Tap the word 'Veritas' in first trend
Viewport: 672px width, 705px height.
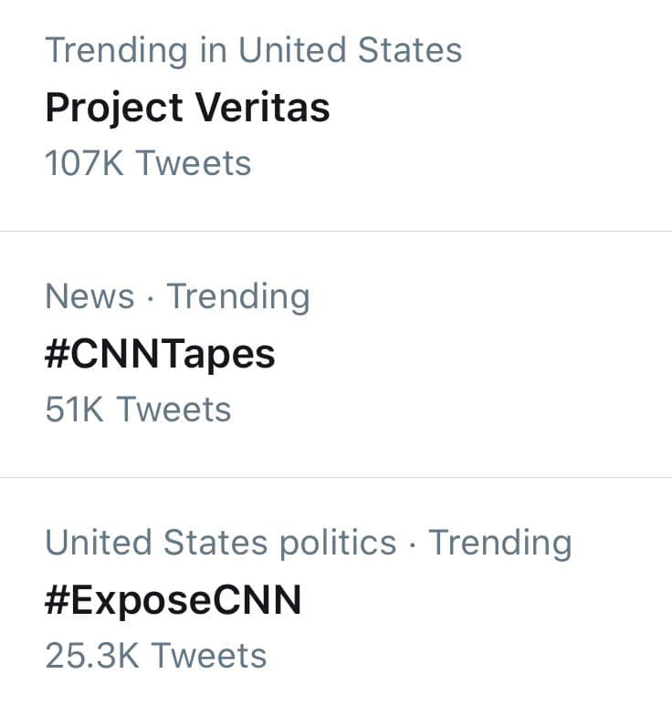(263, 107)
